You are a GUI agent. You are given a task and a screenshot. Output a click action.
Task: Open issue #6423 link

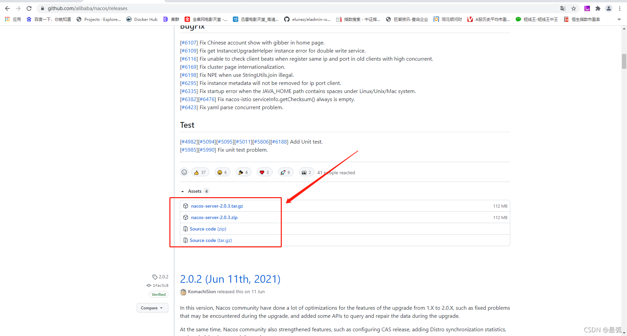point(189,108)
